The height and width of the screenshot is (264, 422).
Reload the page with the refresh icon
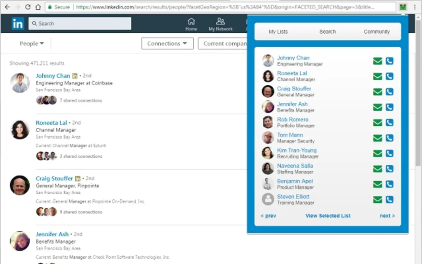(x=28, y=7)
